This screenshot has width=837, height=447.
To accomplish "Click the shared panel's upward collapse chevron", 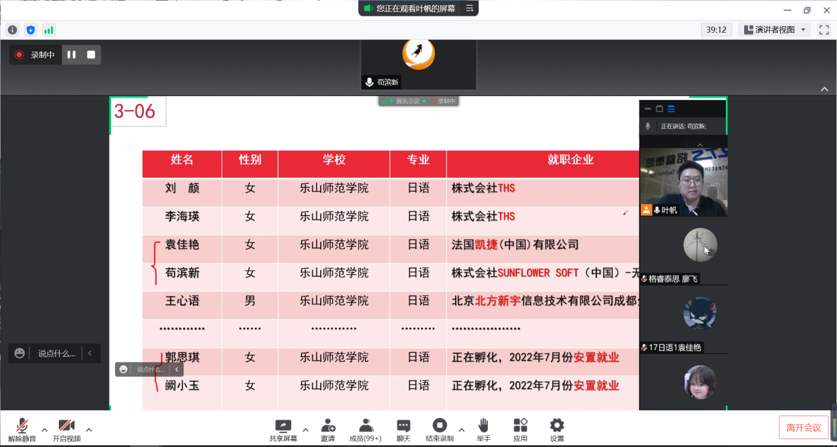I will click(700, 145).
